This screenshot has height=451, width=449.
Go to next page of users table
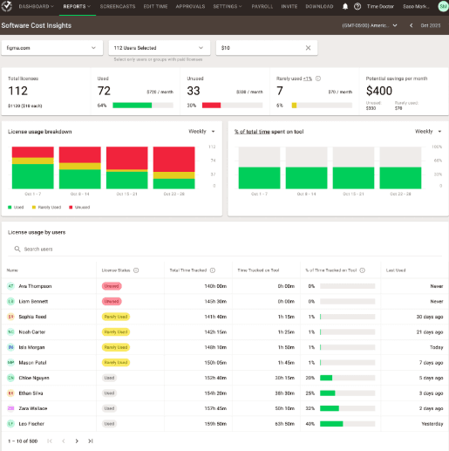[77, 441]
